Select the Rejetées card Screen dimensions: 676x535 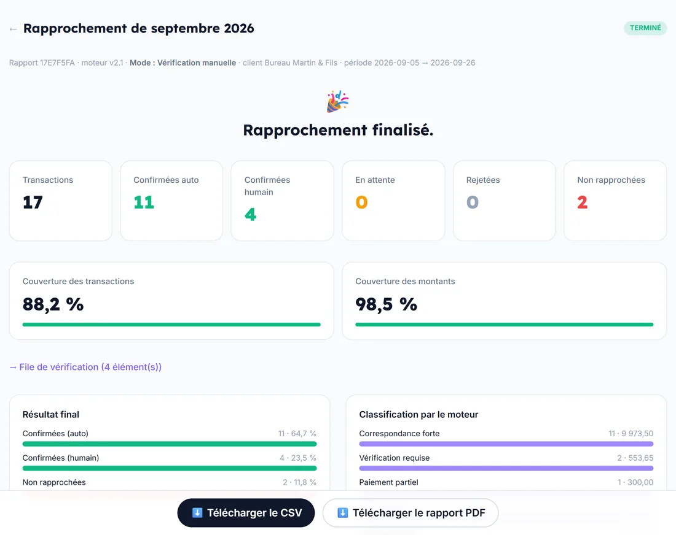[x=505, y=201]
